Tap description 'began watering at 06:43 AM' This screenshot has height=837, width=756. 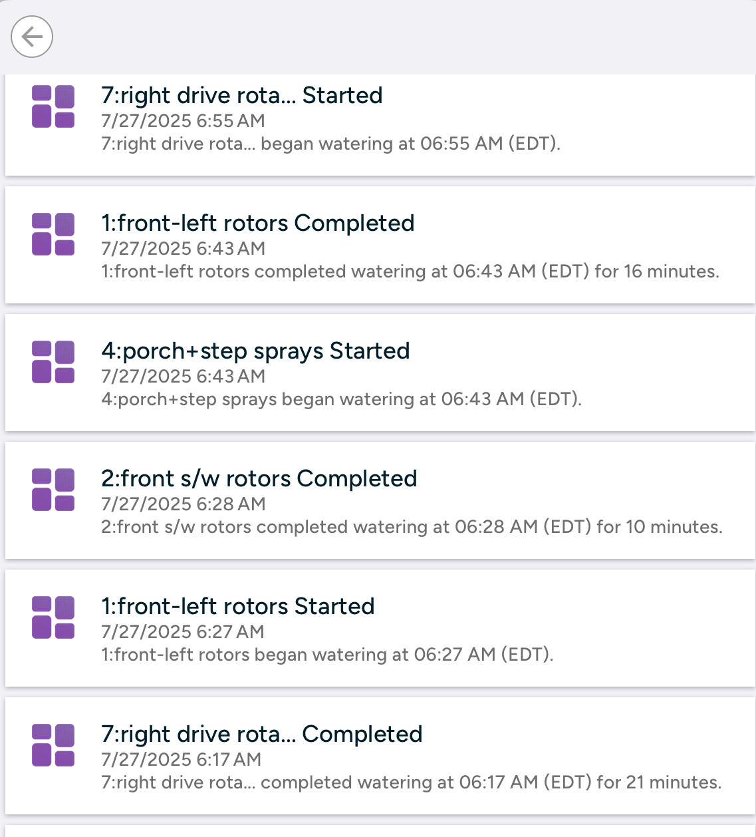click(x=342, y=399)
